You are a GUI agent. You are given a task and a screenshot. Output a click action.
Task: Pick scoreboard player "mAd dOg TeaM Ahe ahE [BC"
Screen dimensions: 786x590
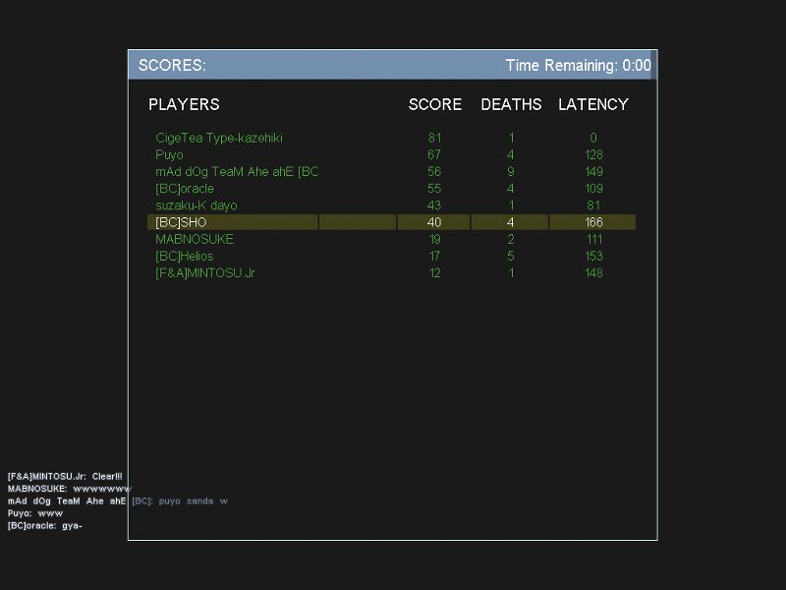pos(237,171)
